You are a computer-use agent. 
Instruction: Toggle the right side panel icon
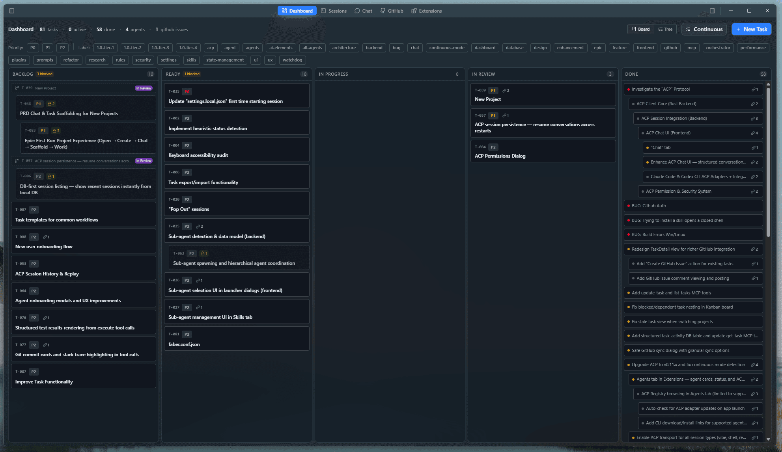click(712, 11)
